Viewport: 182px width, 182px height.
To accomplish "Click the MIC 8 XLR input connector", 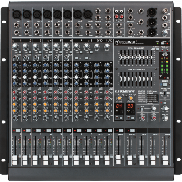I will 88,14.
